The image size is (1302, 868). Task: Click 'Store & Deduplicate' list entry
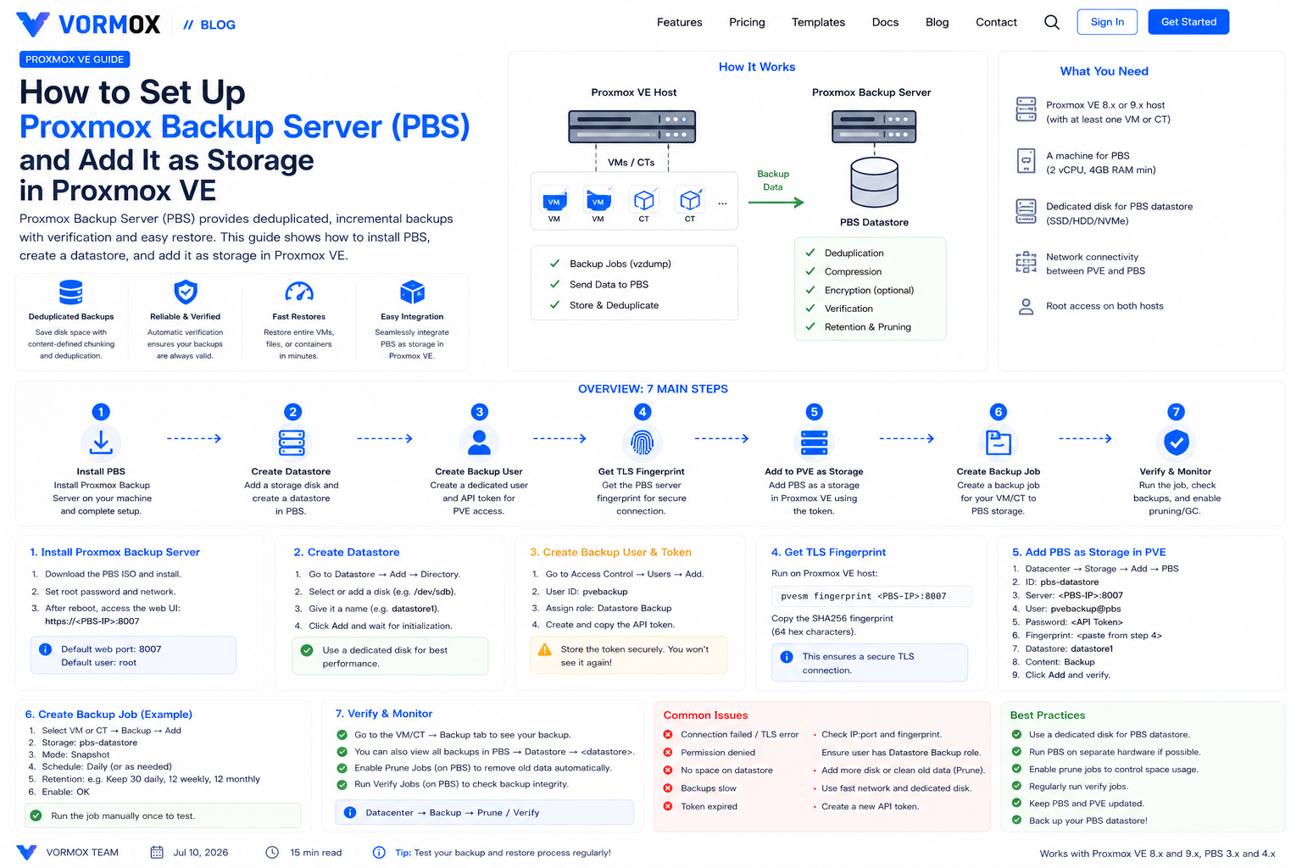point(614,305)
